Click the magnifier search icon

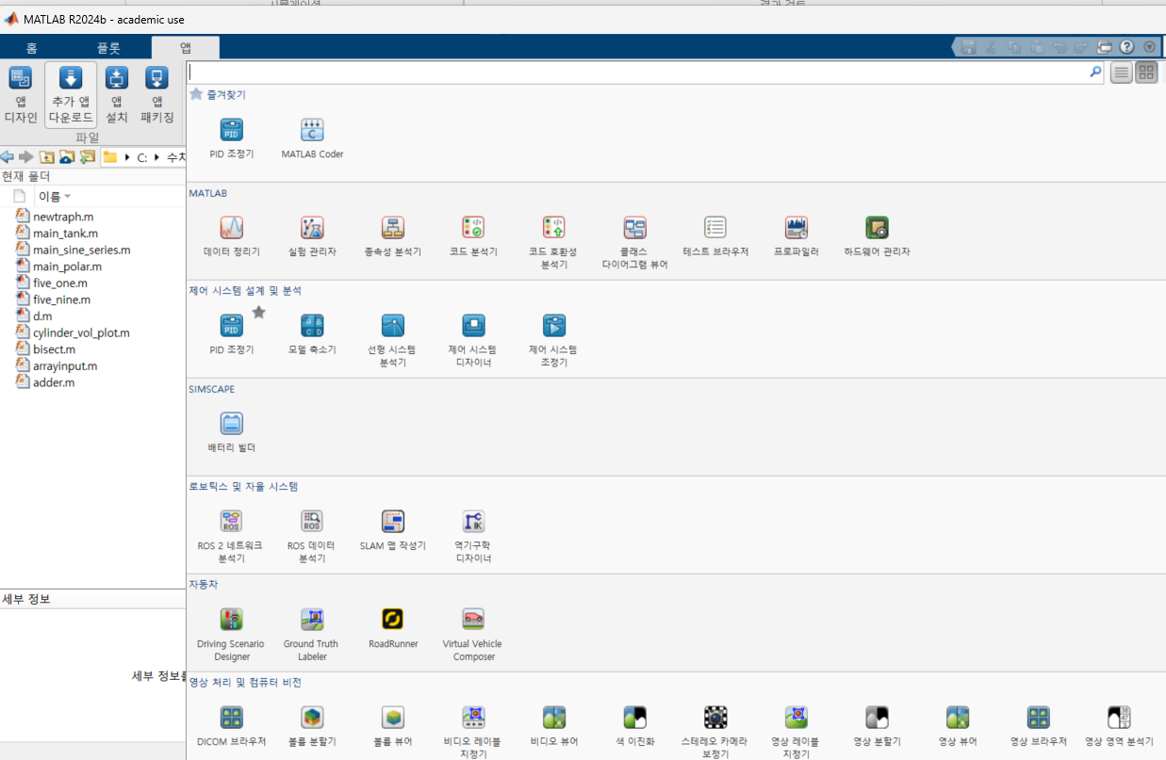tap(1096, 71)
